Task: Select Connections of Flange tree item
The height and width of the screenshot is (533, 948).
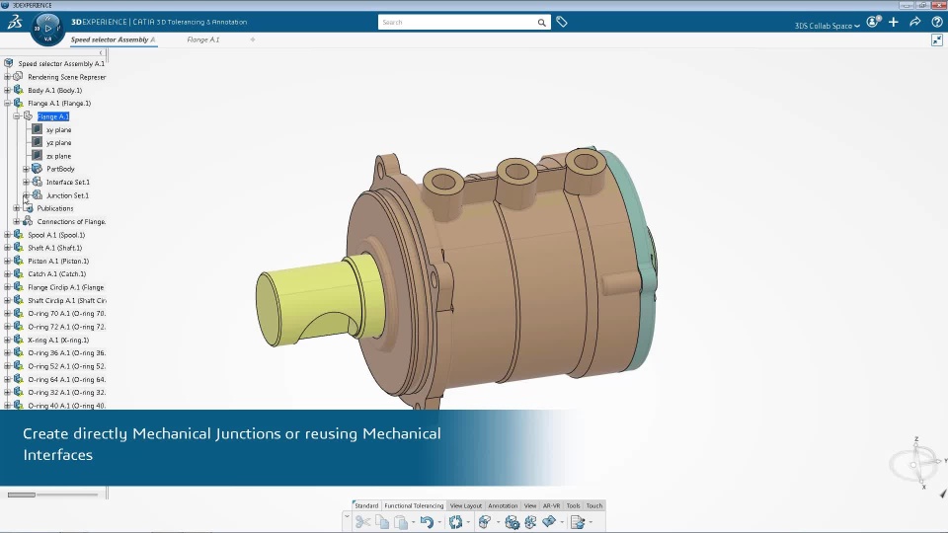Action: [71, 222]
